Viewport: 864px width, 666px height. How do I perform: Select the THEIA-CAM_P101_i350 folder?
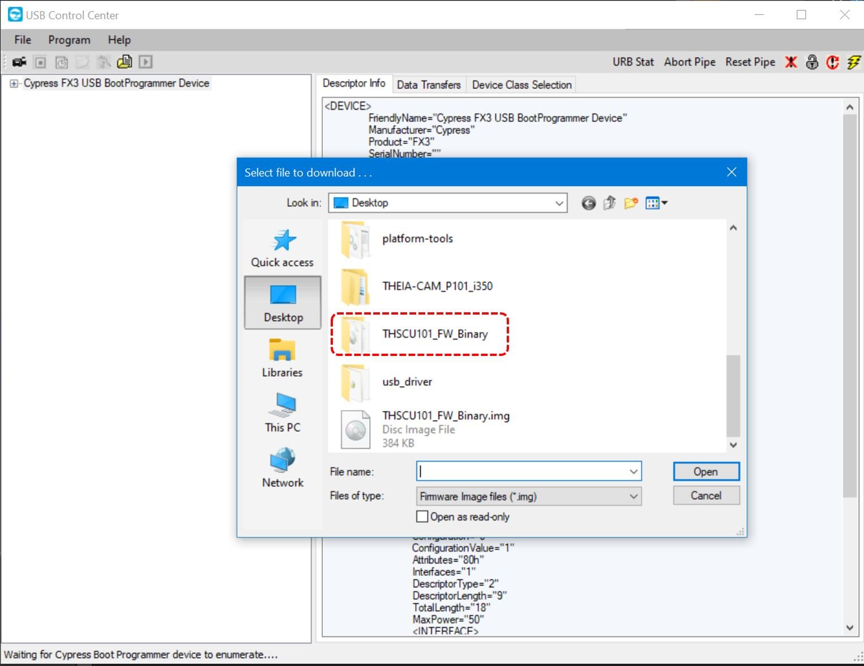coord(417,286)
